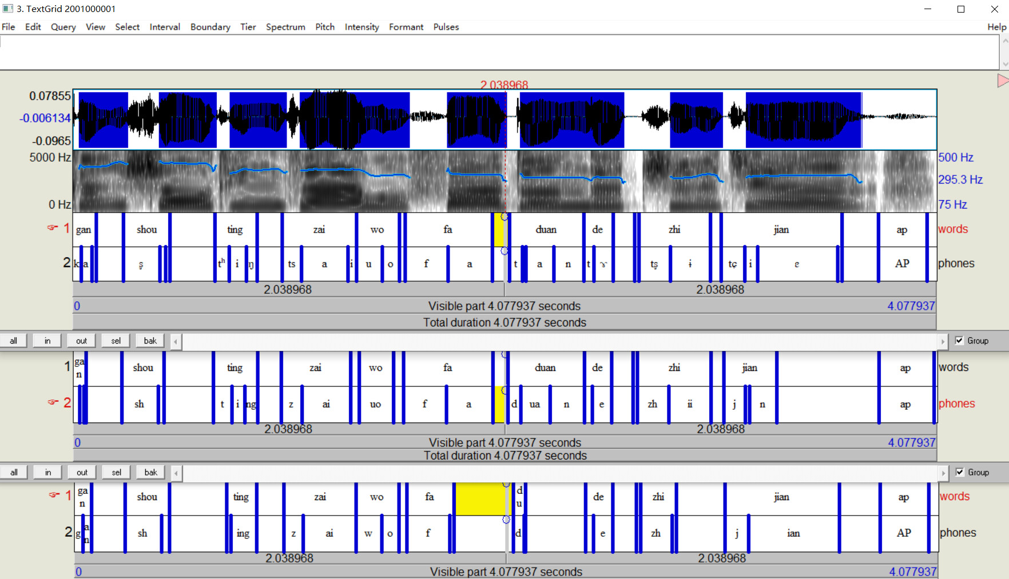This screenshot has width=1009, height=579.
Task: Open the Boundary menu
Action: tap(210, 27)
